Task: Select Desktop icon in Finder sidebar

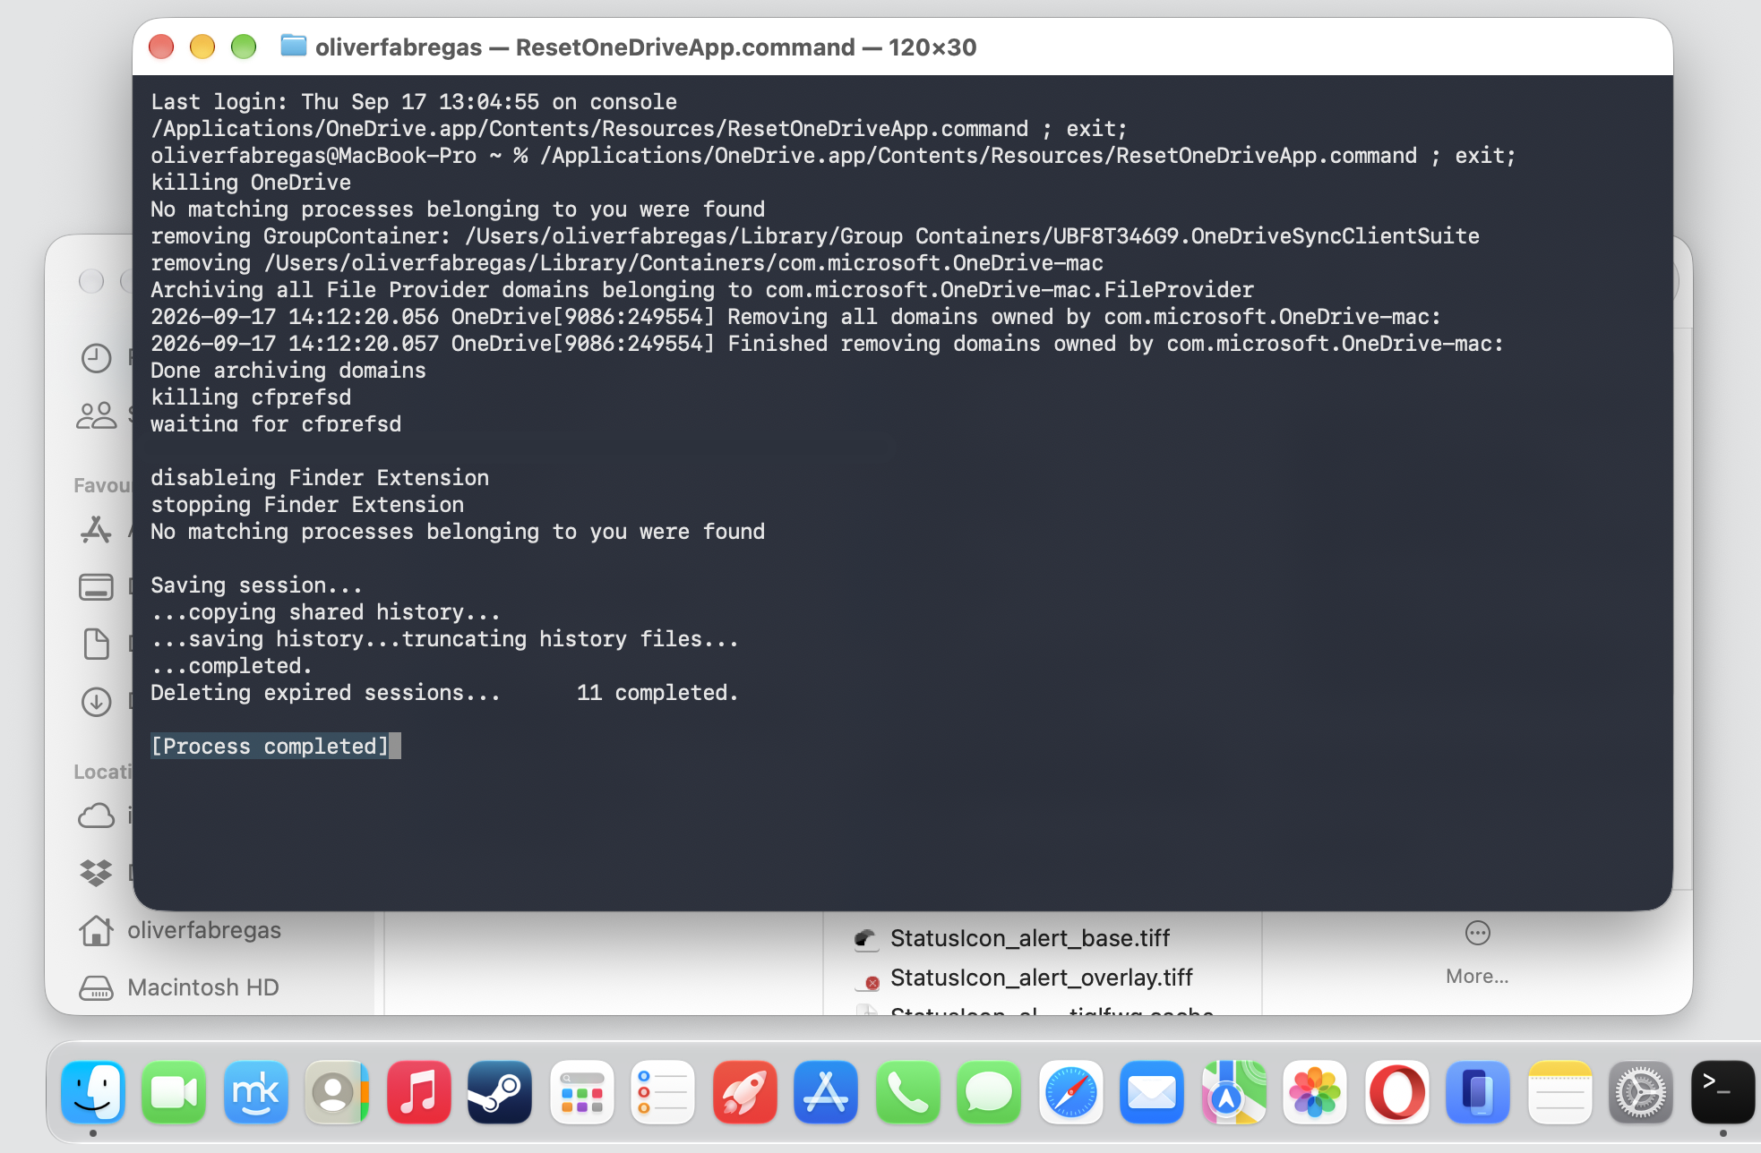Action: coord(97,587)
